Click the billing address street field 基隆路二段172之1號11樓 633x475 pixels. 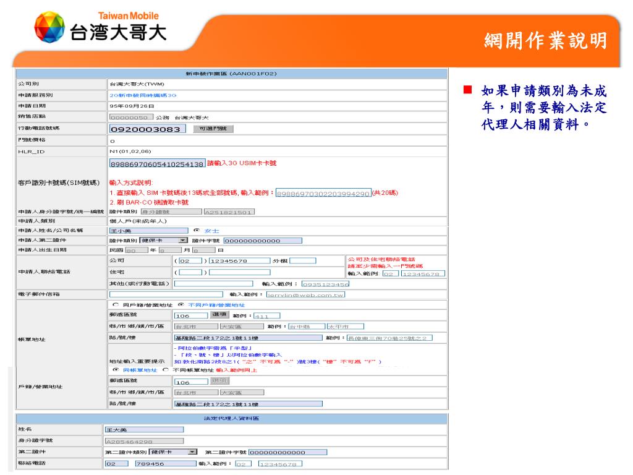249,338
